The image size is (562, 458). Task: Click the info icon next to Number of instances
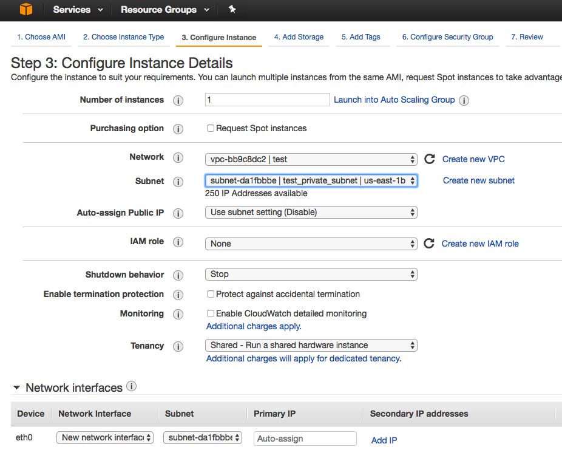(178, 100)
